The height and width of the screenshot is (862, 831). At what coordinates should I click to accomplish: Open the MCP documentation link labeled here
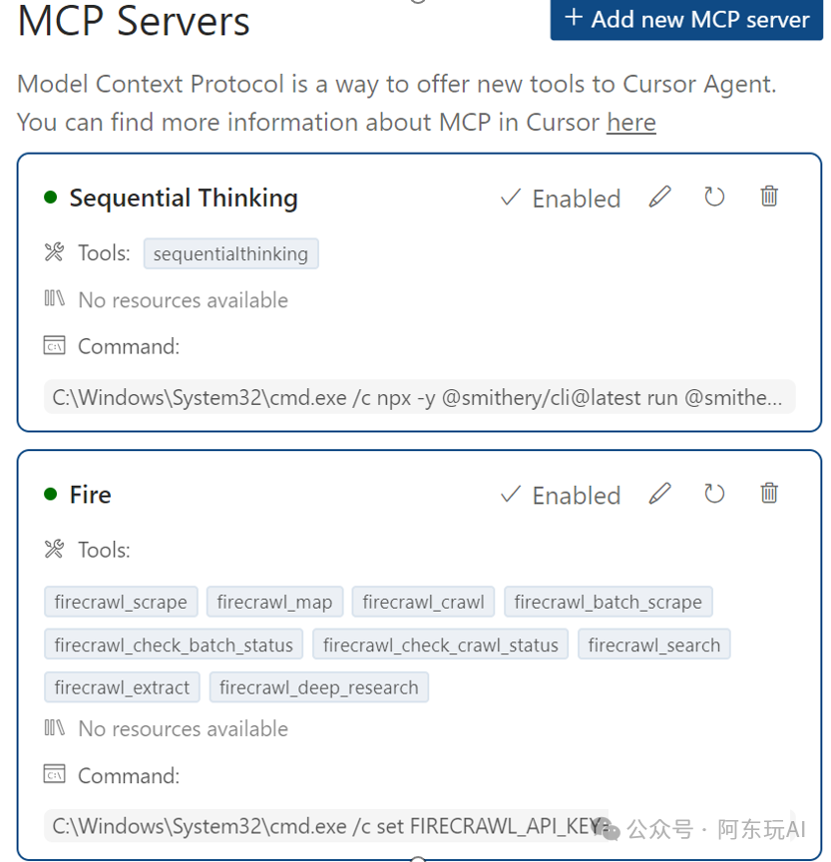pyautogui.click(x=631, y=122)
